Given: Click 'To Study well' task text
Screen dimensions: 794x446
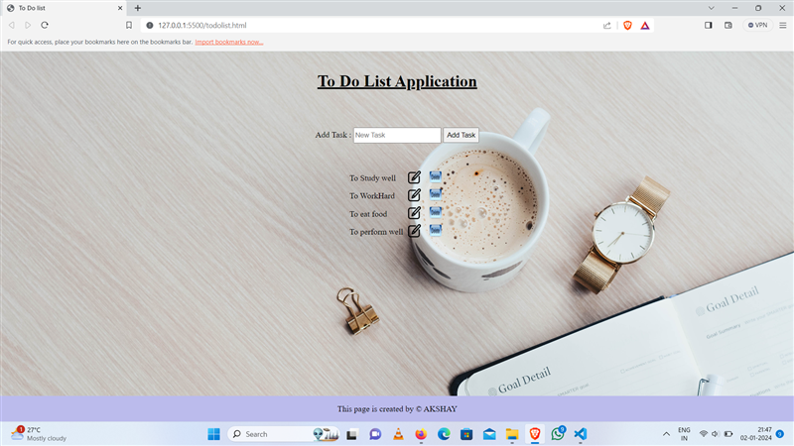Looking at the screenshot, I should [372, 178].
